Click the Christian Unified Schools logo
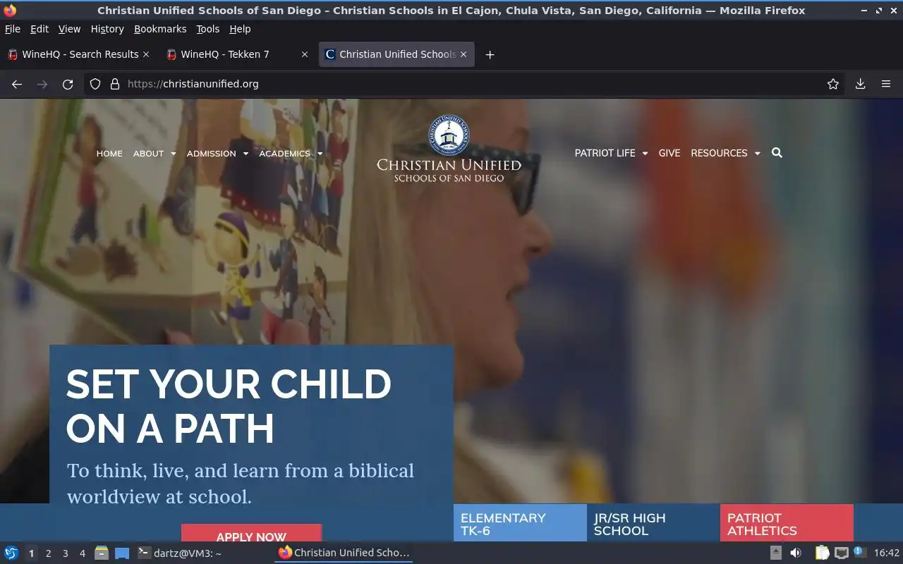This screenshot has height=564, width=903. click(x=449, y=149)
